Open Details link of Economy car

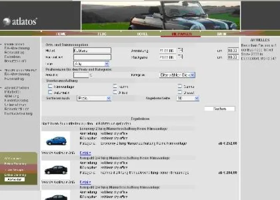(85, 152)
